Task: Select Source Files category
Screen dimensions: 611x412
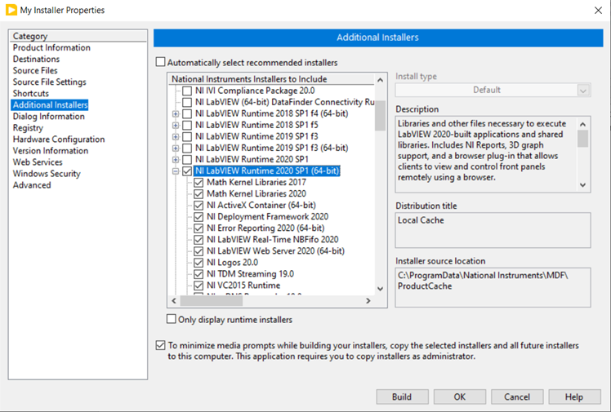Action: [35, 70]
